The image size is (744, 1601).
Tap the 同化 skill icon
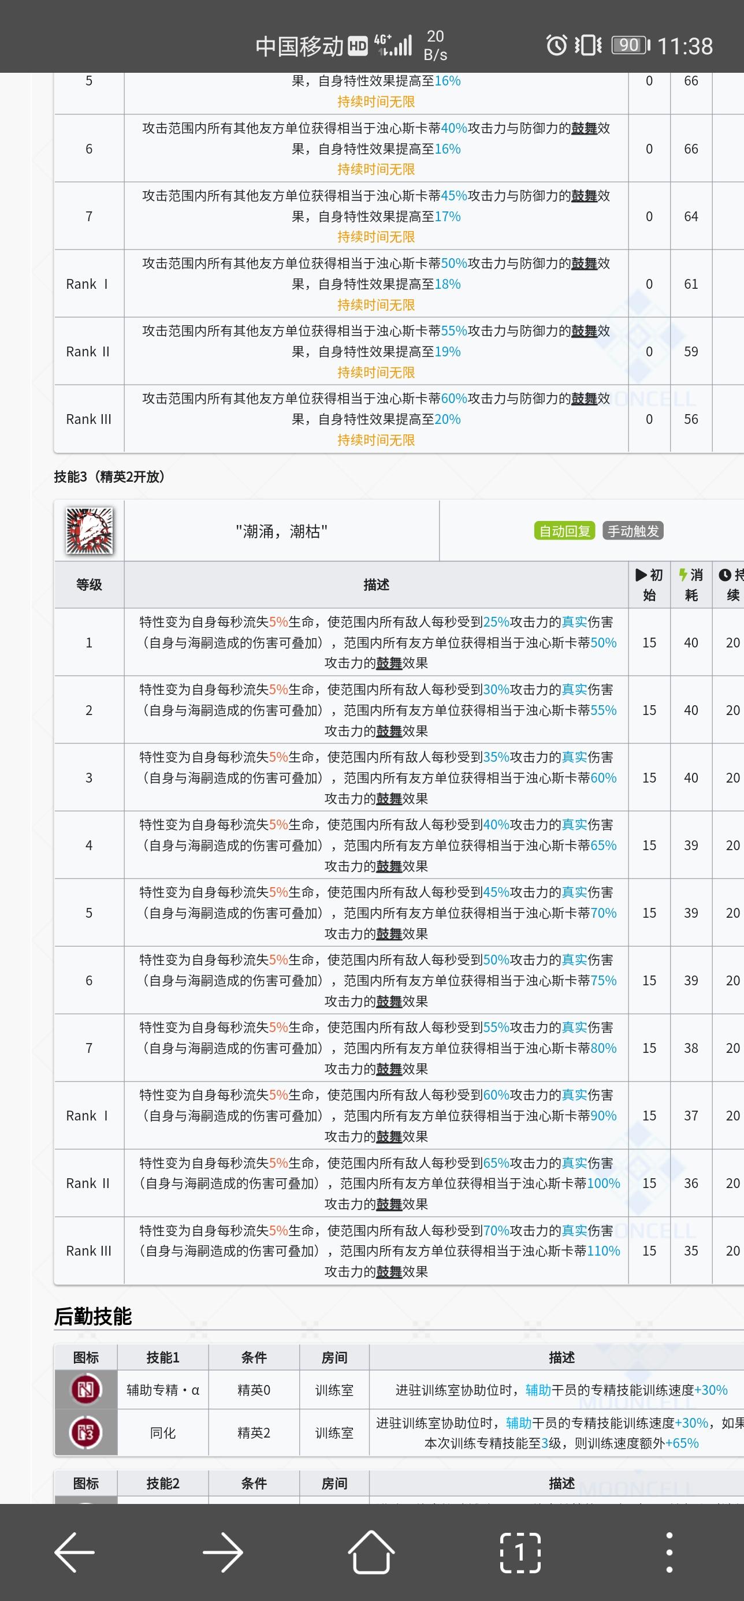85,1432
